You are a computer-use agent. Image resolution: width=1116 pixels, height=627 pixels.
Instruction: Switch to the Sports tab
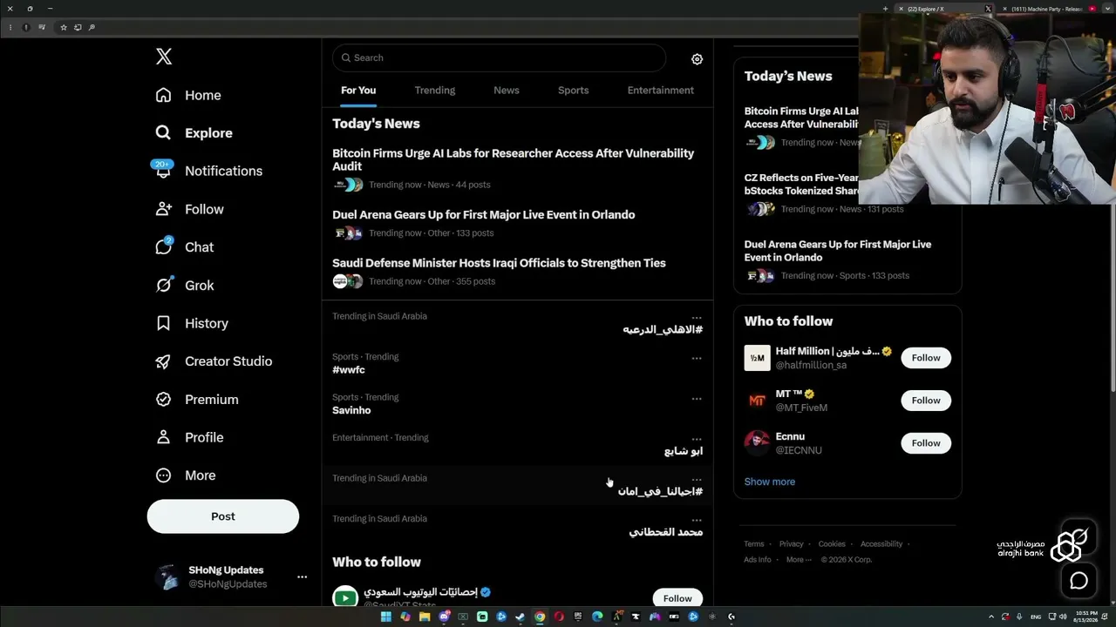pyautogui.click(x=574, y=91)
